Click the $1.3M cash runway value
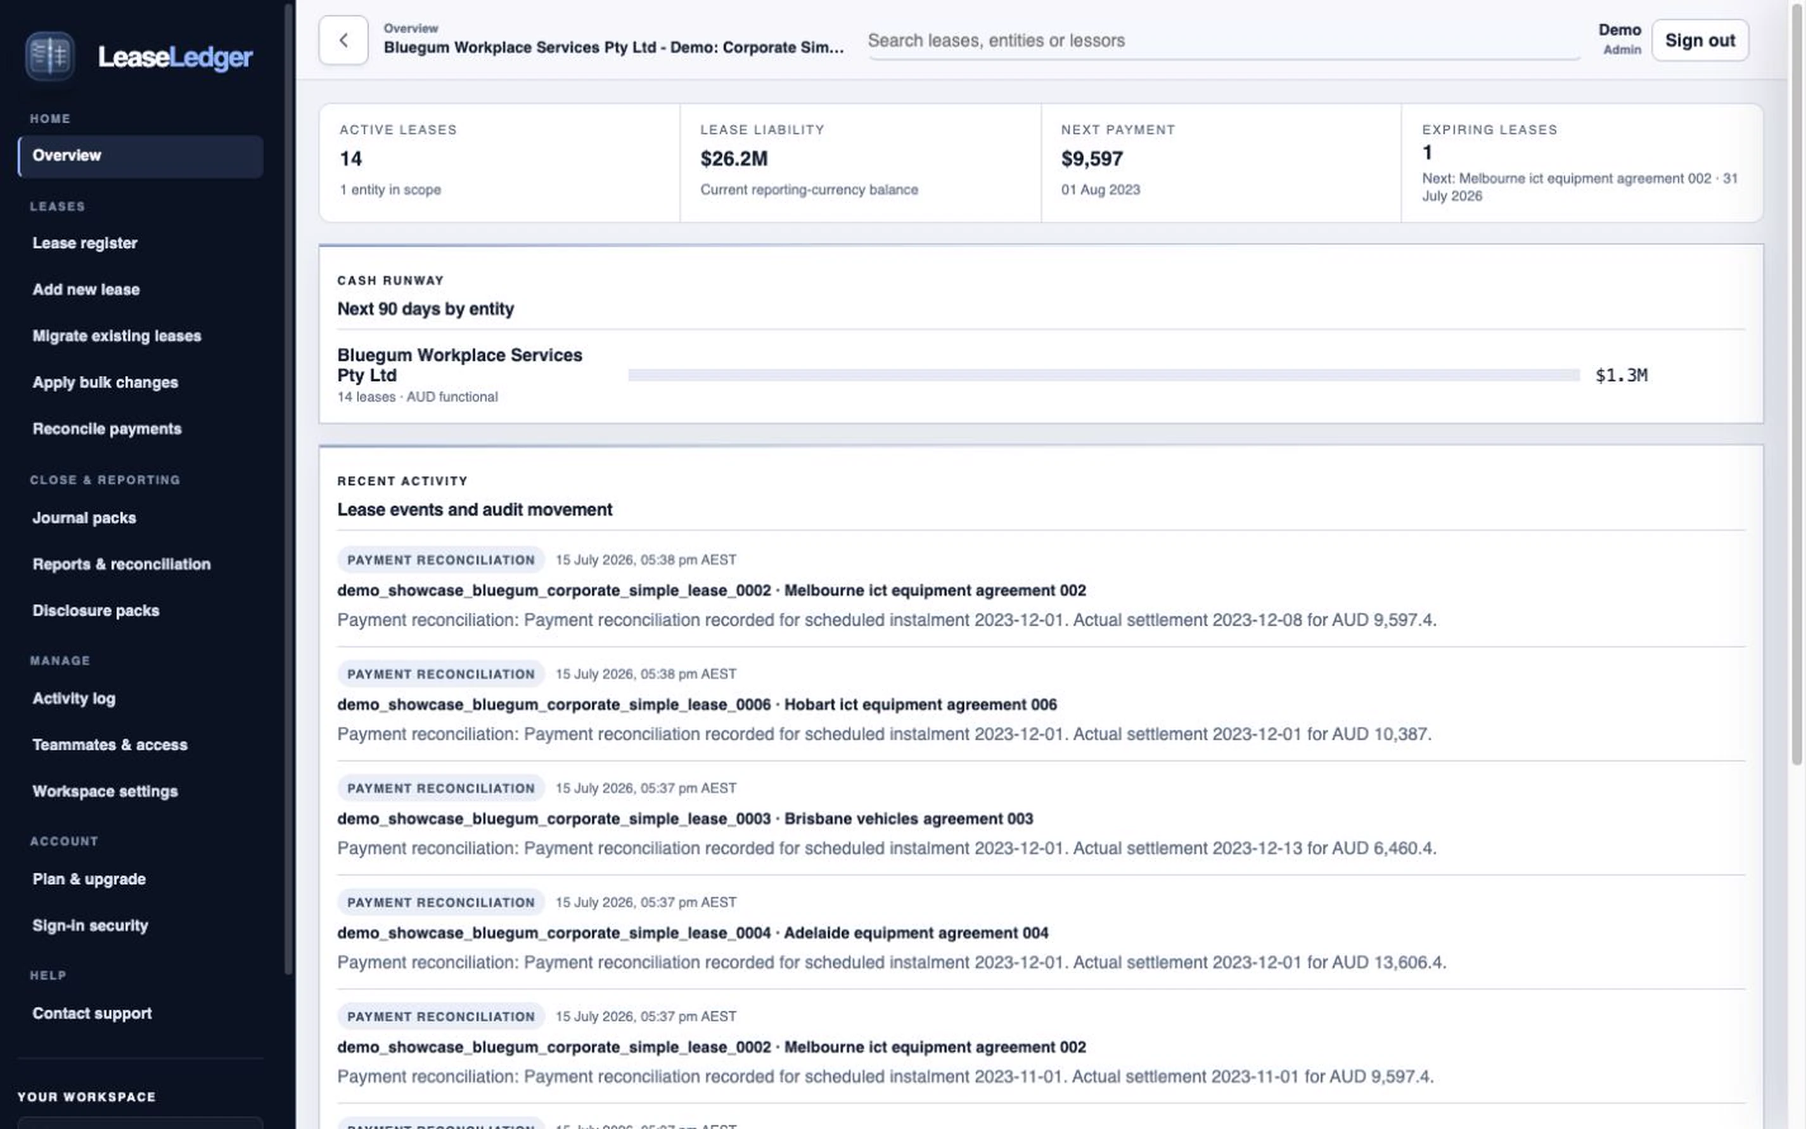 pos(1621,375)
